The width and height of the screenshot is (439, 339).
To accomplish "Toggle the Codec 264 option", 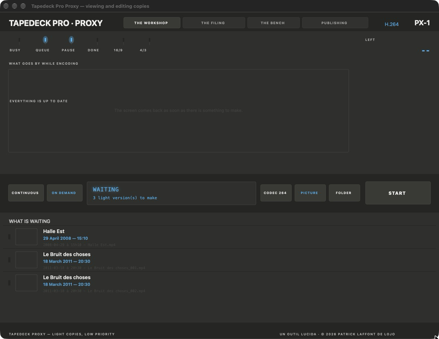I will click(276, 193).
